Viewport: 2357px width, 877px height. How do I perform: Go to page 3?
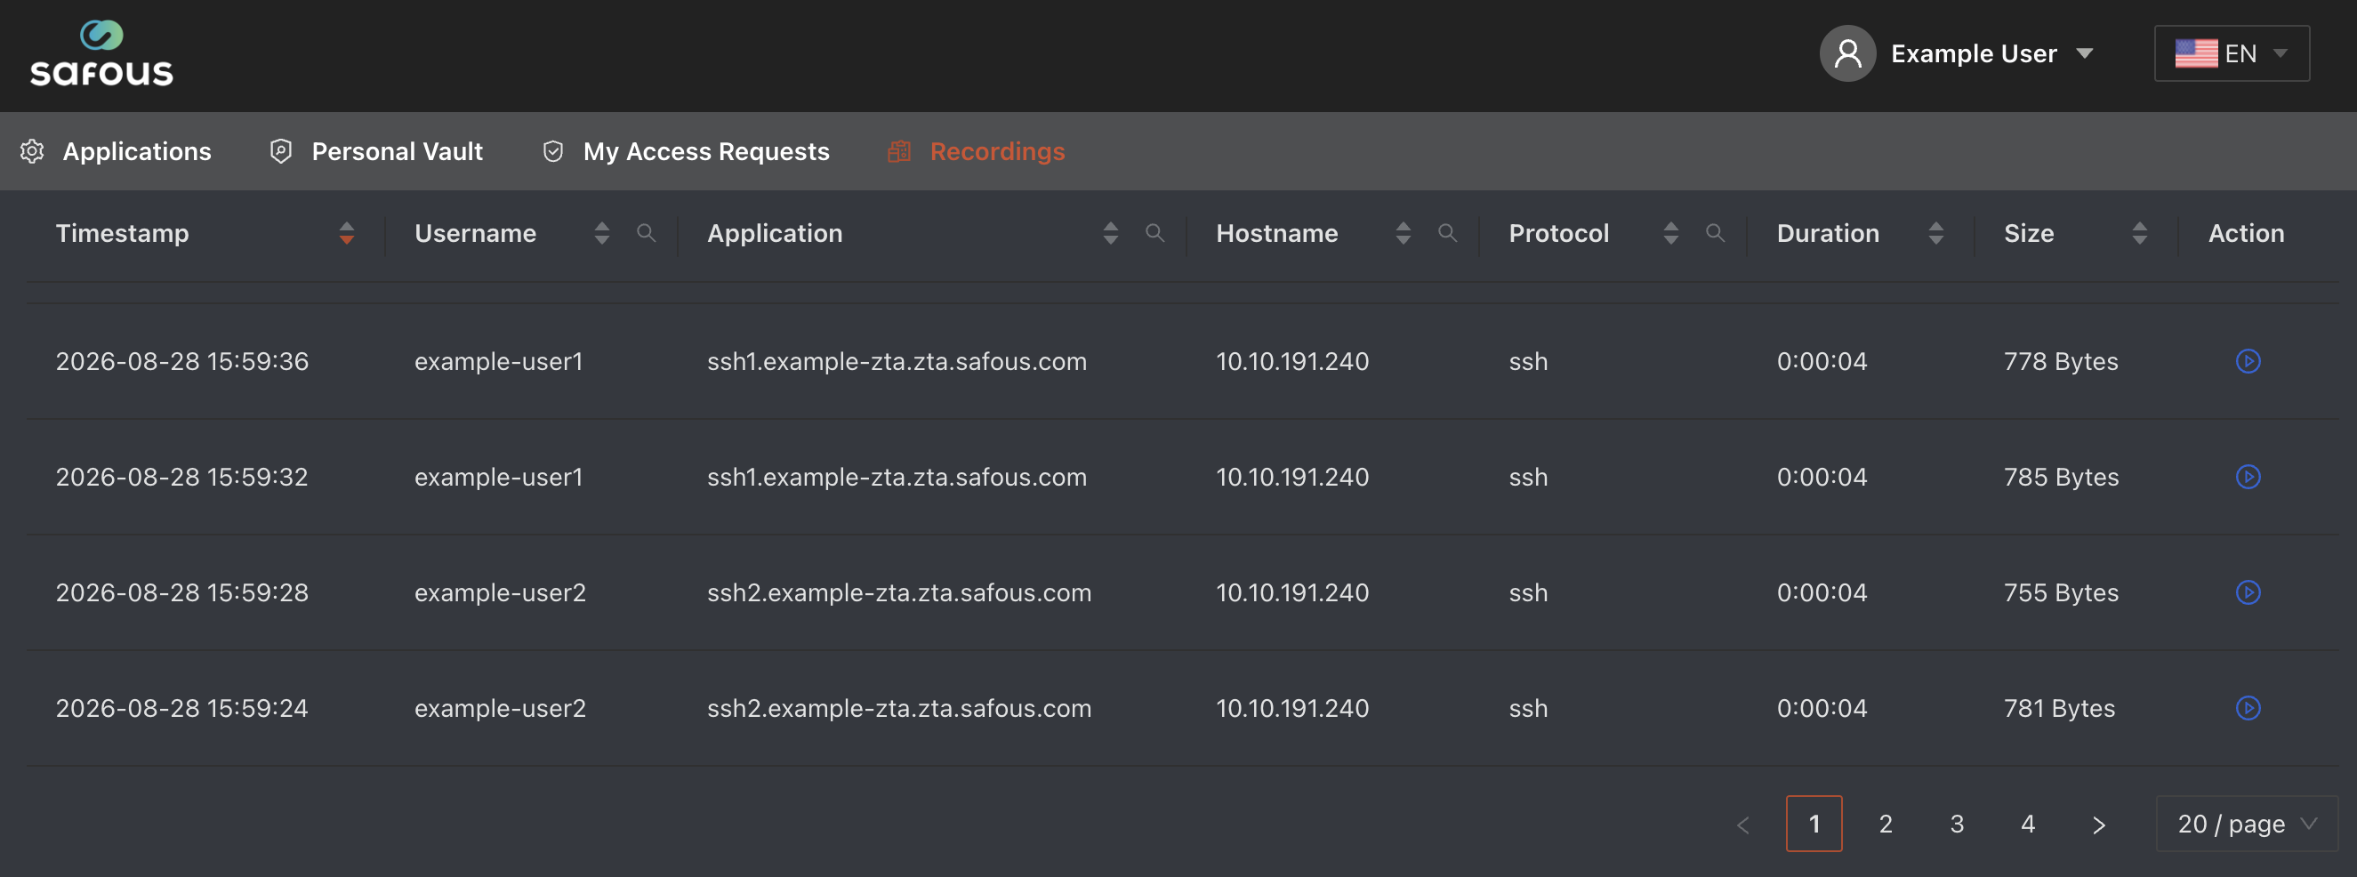[1956, 823]
